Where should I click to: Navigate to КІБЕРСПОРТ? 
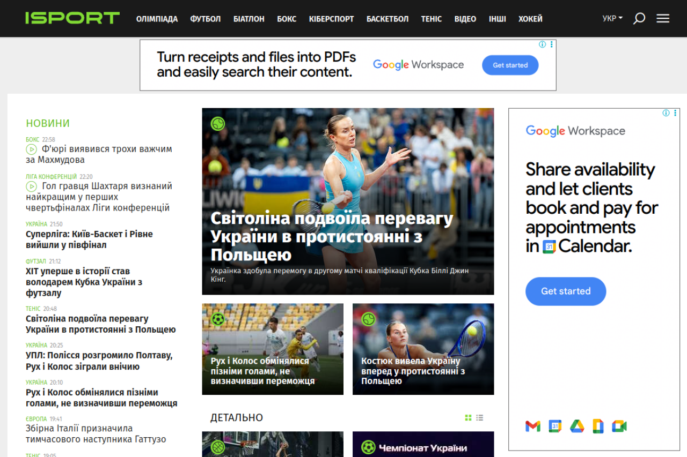click(332, 19)
